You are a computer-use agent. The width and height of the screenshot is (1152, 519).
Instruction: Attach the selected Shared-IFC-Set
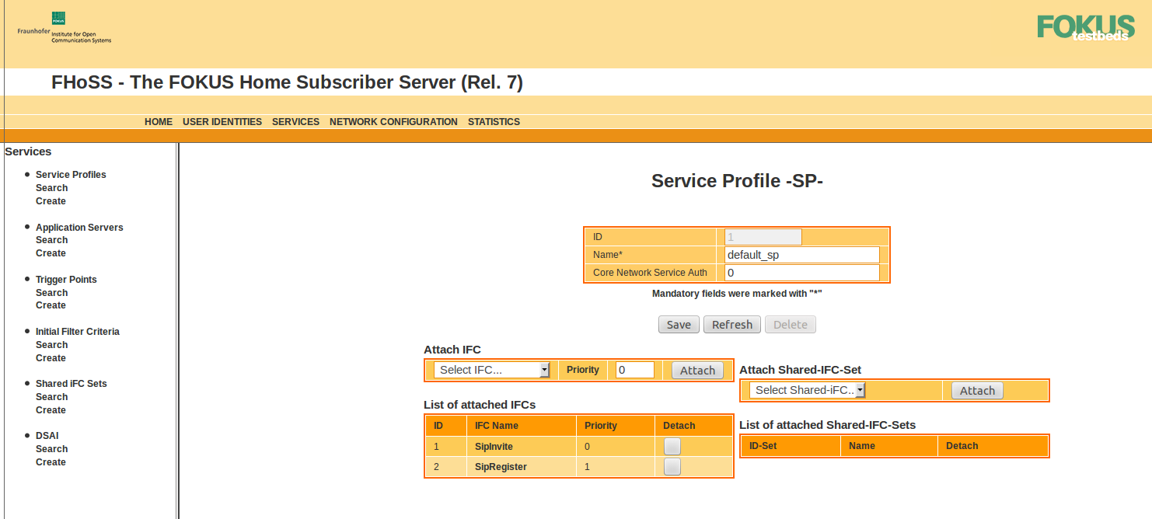pyautogui.click(x=977, y=390)
